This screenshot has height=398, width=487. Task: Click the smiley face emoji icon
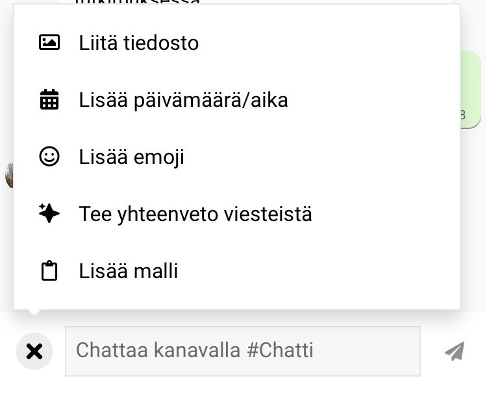tap(49, 157)
